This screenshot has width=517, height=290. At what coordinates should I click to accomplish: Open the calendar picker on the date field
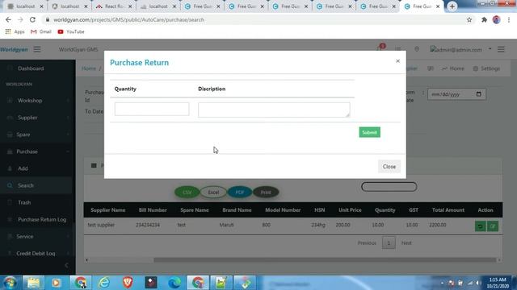479,94
